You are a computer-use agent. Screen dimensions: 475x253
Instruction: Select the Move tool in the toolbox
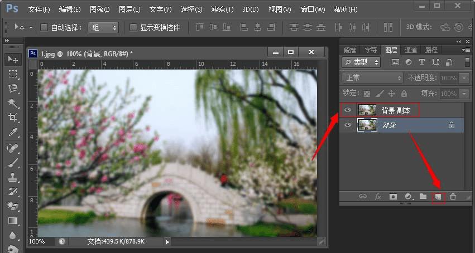(13, 60)
